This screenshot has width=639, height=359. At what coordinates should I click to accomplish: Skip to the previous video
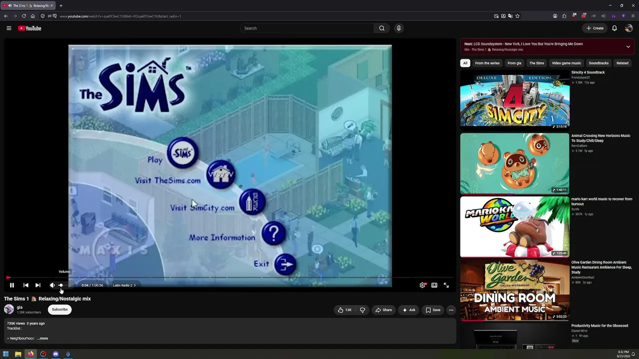coord(26,285)
